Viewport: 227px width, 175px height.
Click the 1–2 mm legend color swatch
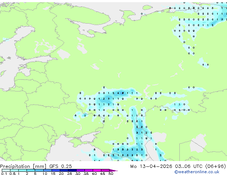(x=23, y=170)
